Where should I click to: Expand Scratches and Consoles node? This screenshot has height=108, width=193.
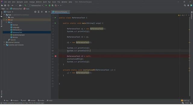[4, 45]
